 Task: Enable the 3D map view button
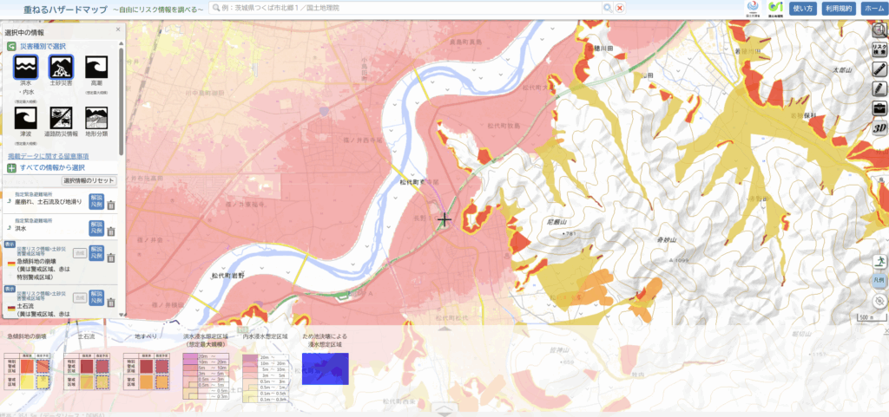coord(879,128)
